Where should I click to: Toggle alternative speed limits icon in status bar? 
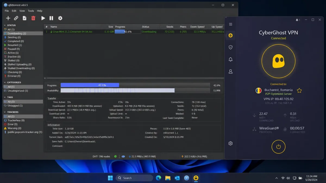pos(123,156)
